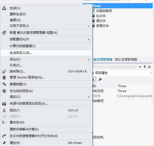
Task: Expand the 仅用于项目(J) submenu arrow
Action: pyautogui.click(x=89, y=26)
